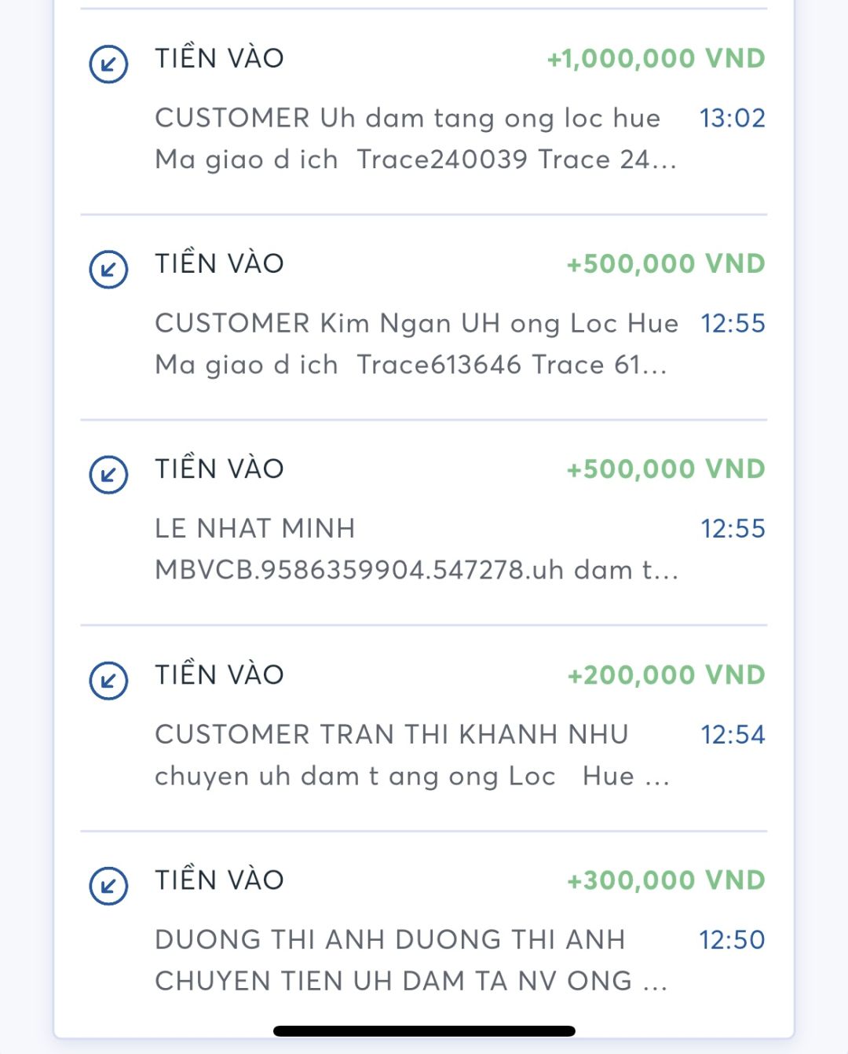The width and height of the screenshot is (848, 1054).
Task: Expand truncated Trace240039 transaction description
Action: click(x=415, y=160)
